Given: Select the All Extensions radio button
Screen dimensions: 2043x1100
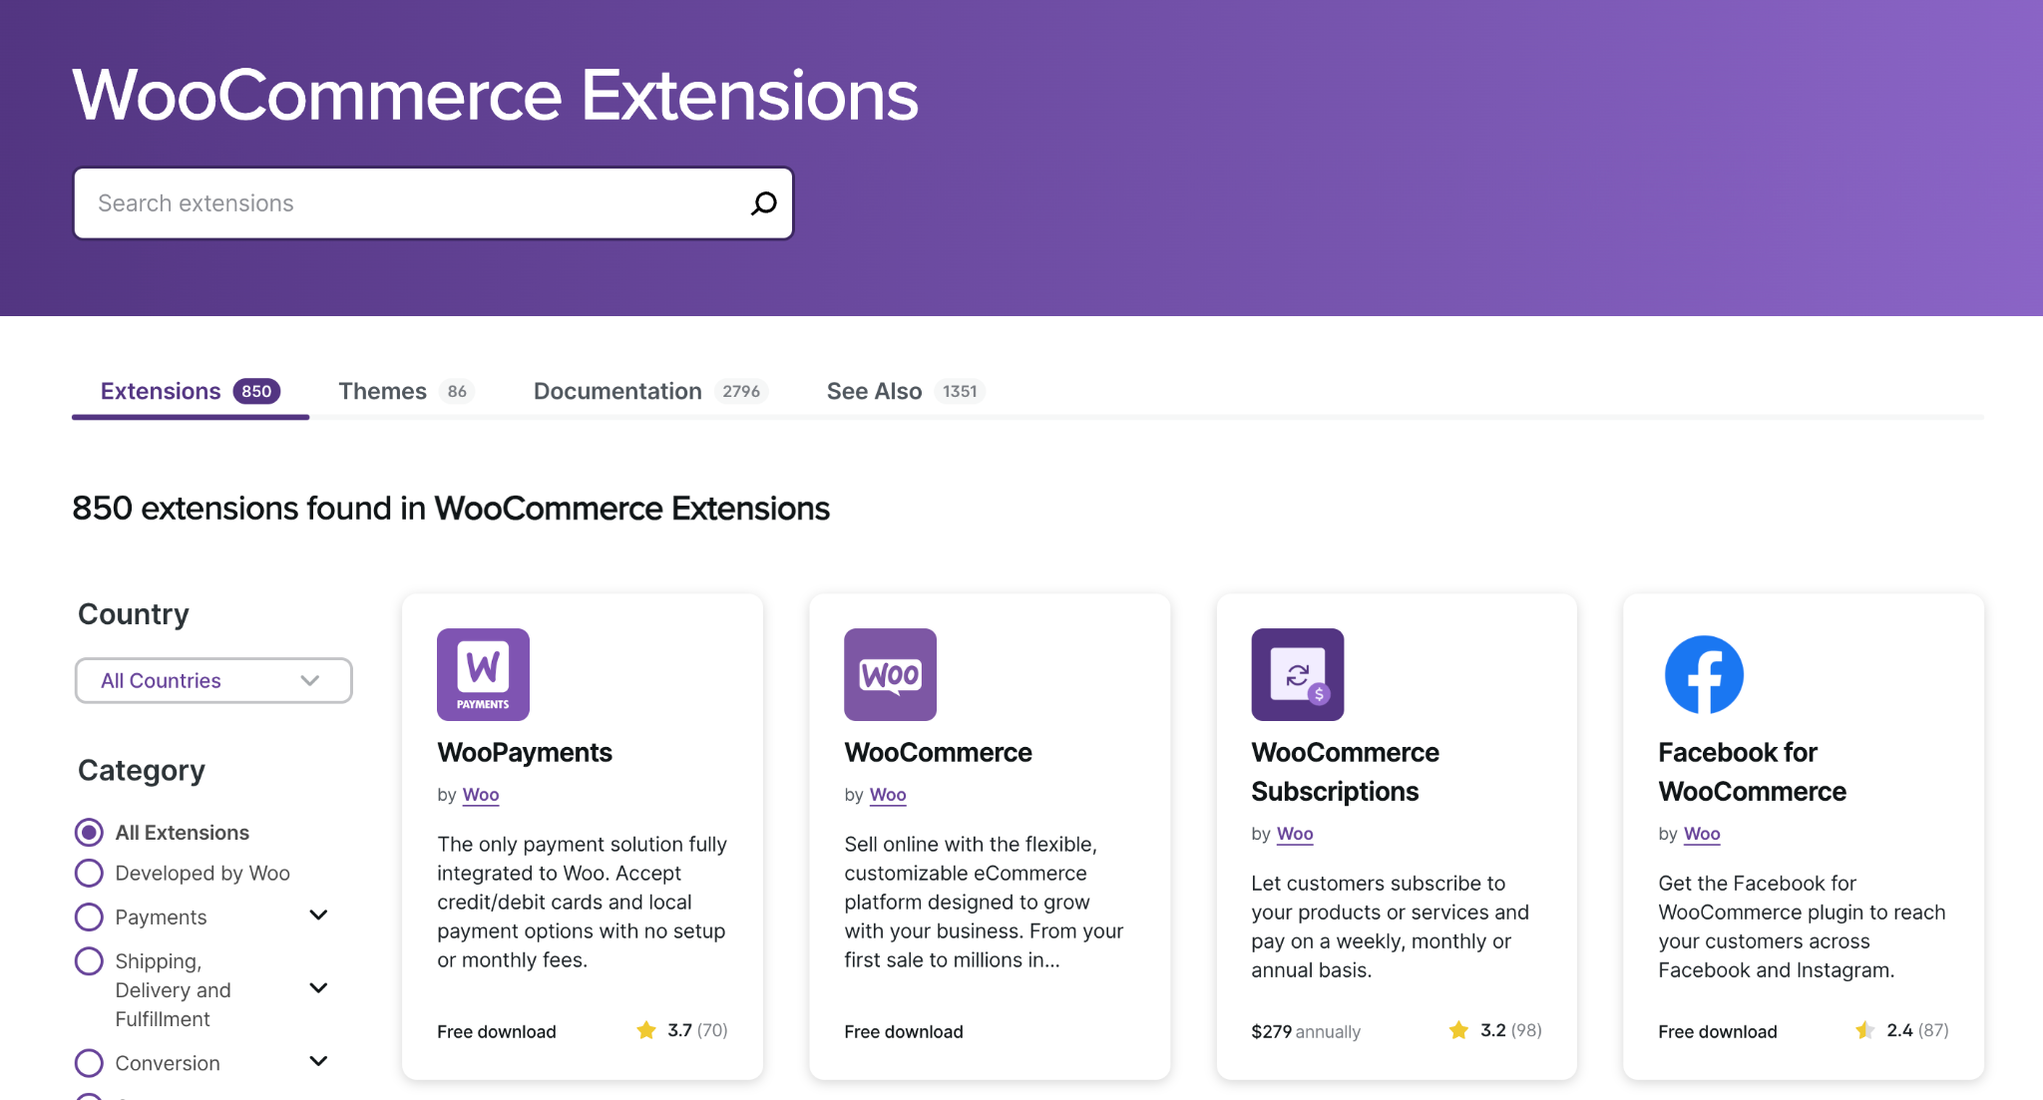Looking at the screenshot, I should (x=89, y=832).
